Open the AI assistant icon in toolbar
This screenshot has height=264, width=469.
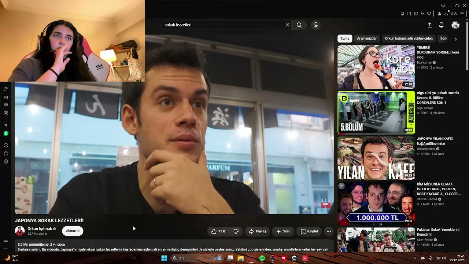454,14
